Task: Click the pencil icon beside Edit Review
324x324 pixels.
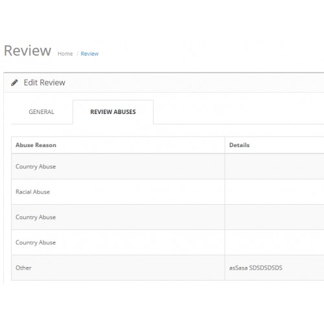Action: pyautogui.click(x=14, y=83)
